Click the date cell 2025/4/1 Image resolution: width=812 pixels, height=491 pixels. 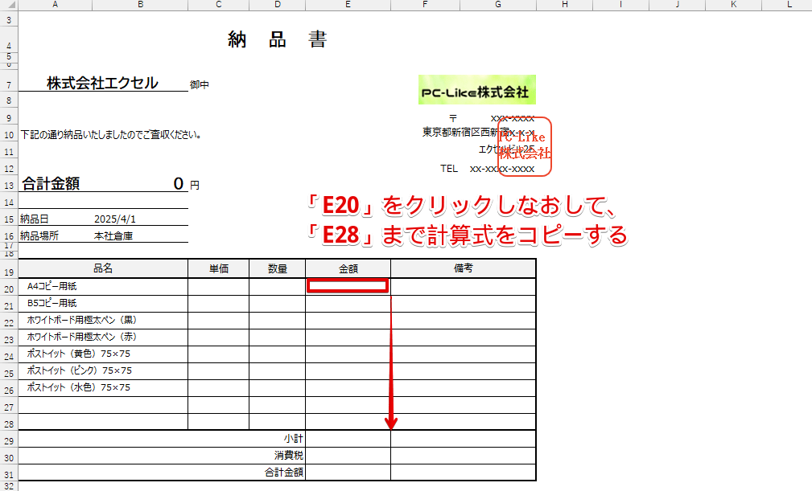click(115, 219)
